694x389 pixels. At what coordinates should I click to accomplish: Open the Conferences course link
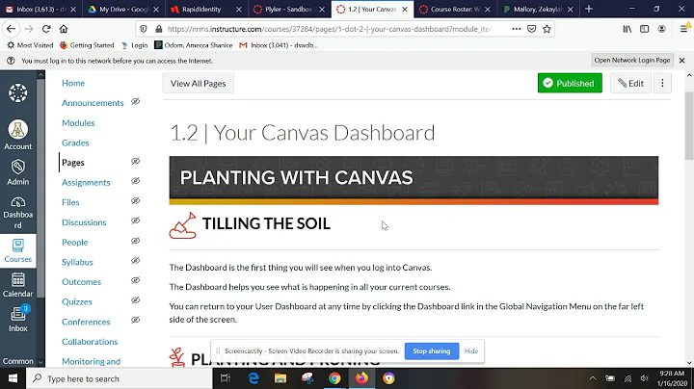pos(86,322)
